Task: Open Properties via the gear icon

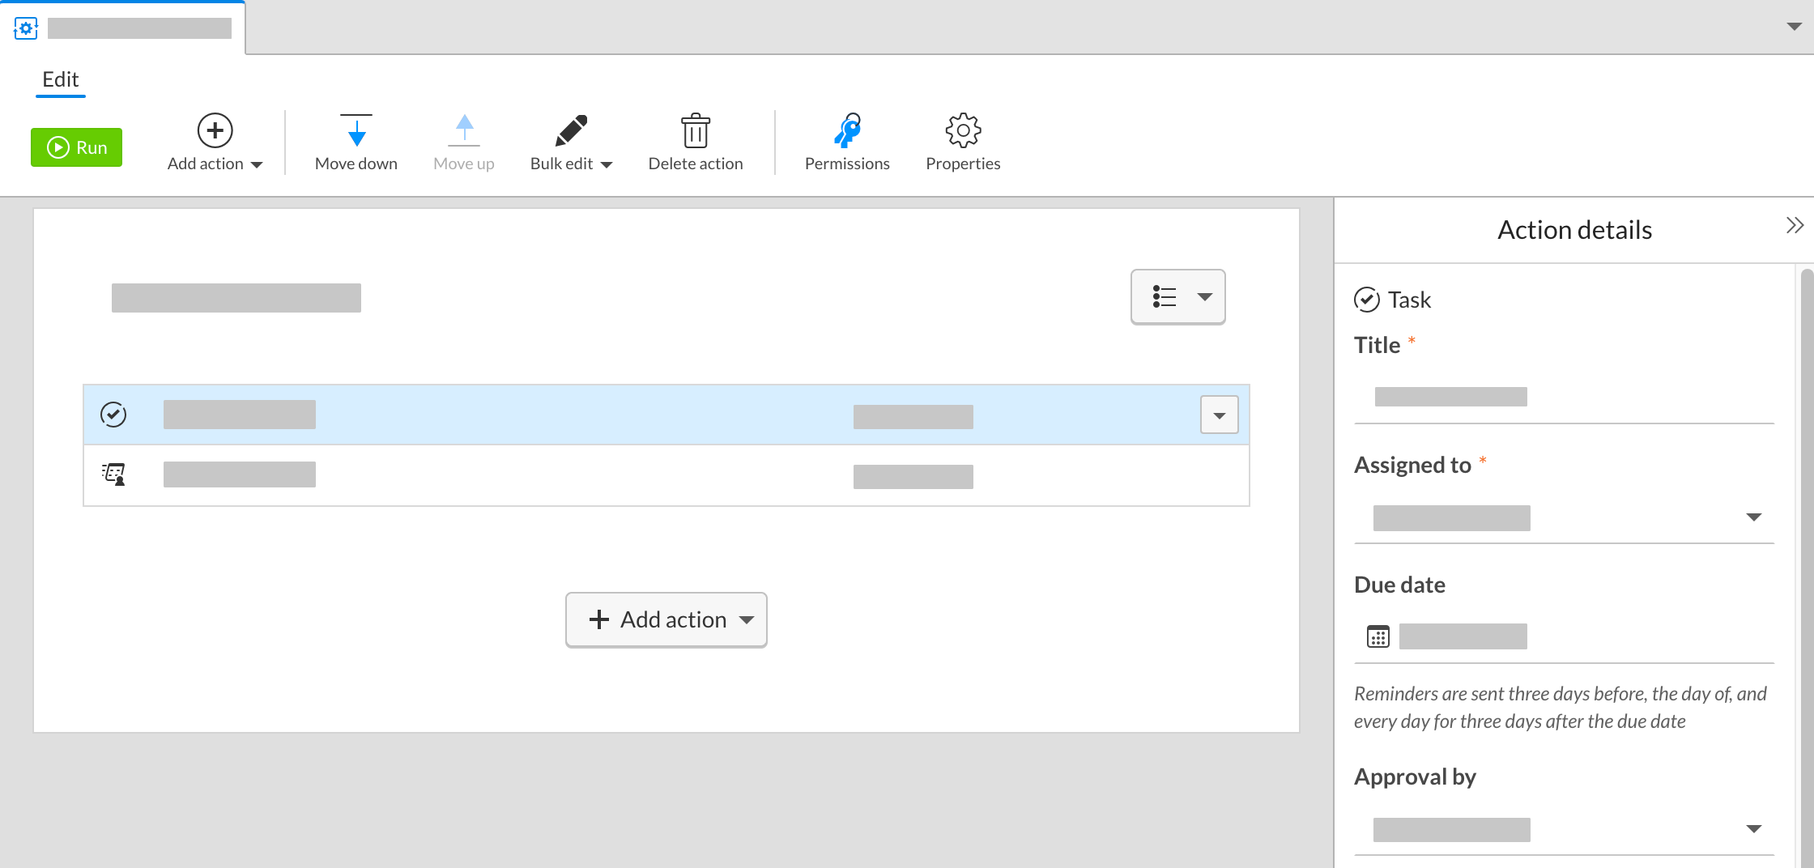Action: (x=963, y=131)
